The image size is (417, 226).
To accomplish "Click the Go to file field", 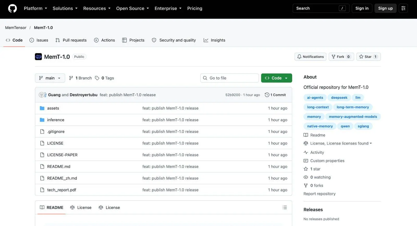I will click(229, 78).
